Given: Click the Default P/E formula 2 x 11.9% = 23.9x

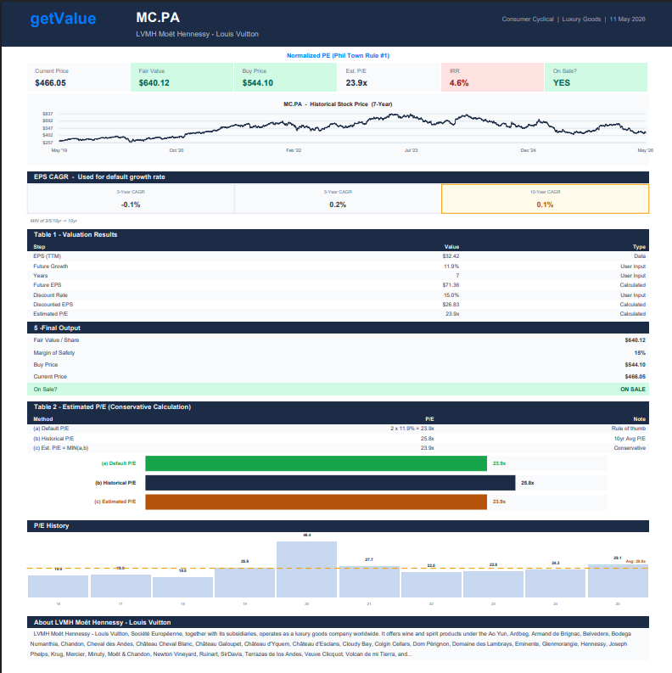Looking at the screenshot, I should (x=412, y=429).
